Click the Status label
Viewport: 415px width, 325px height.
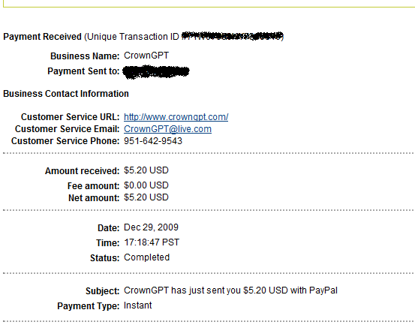[x=105, y=258]
